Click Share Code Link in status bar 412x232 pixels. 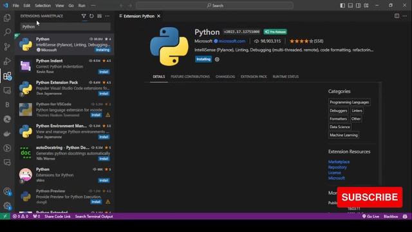pyautogui.click(x=57, y=217)
